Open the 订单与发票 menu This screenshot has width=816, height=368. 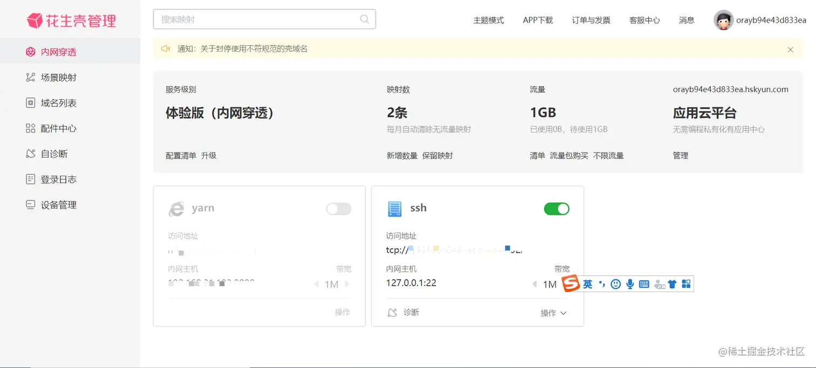point(590,20)
